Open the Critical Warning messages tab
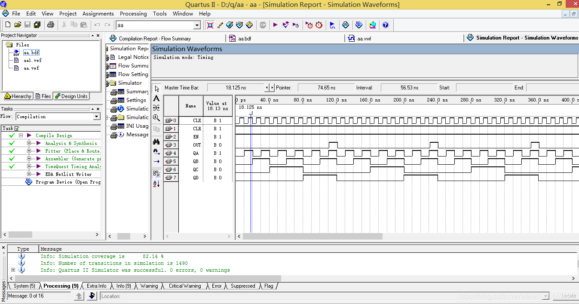This screenshot has width=579, height=304. pyautogui.click(x=184, y=286)
